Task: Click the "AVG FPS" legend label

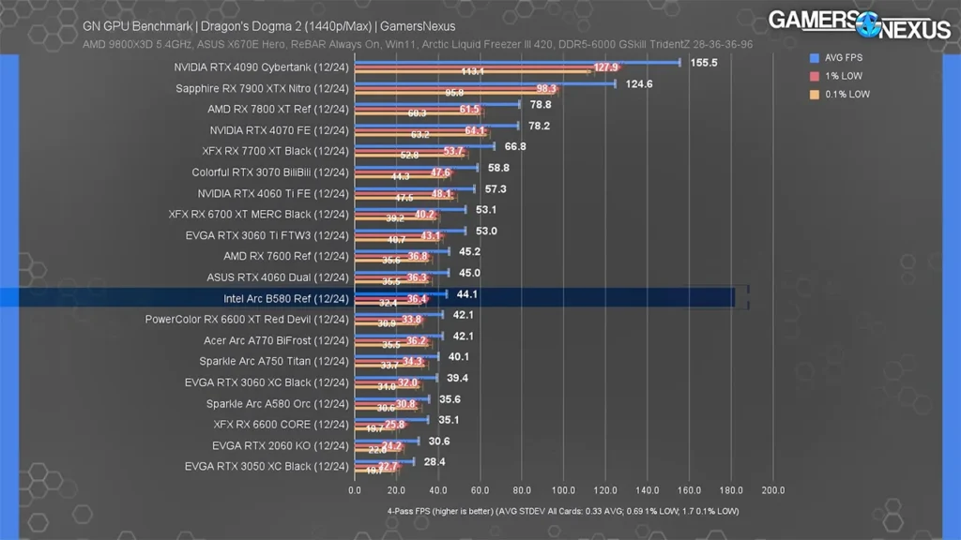Action: [x=844, y=57]
